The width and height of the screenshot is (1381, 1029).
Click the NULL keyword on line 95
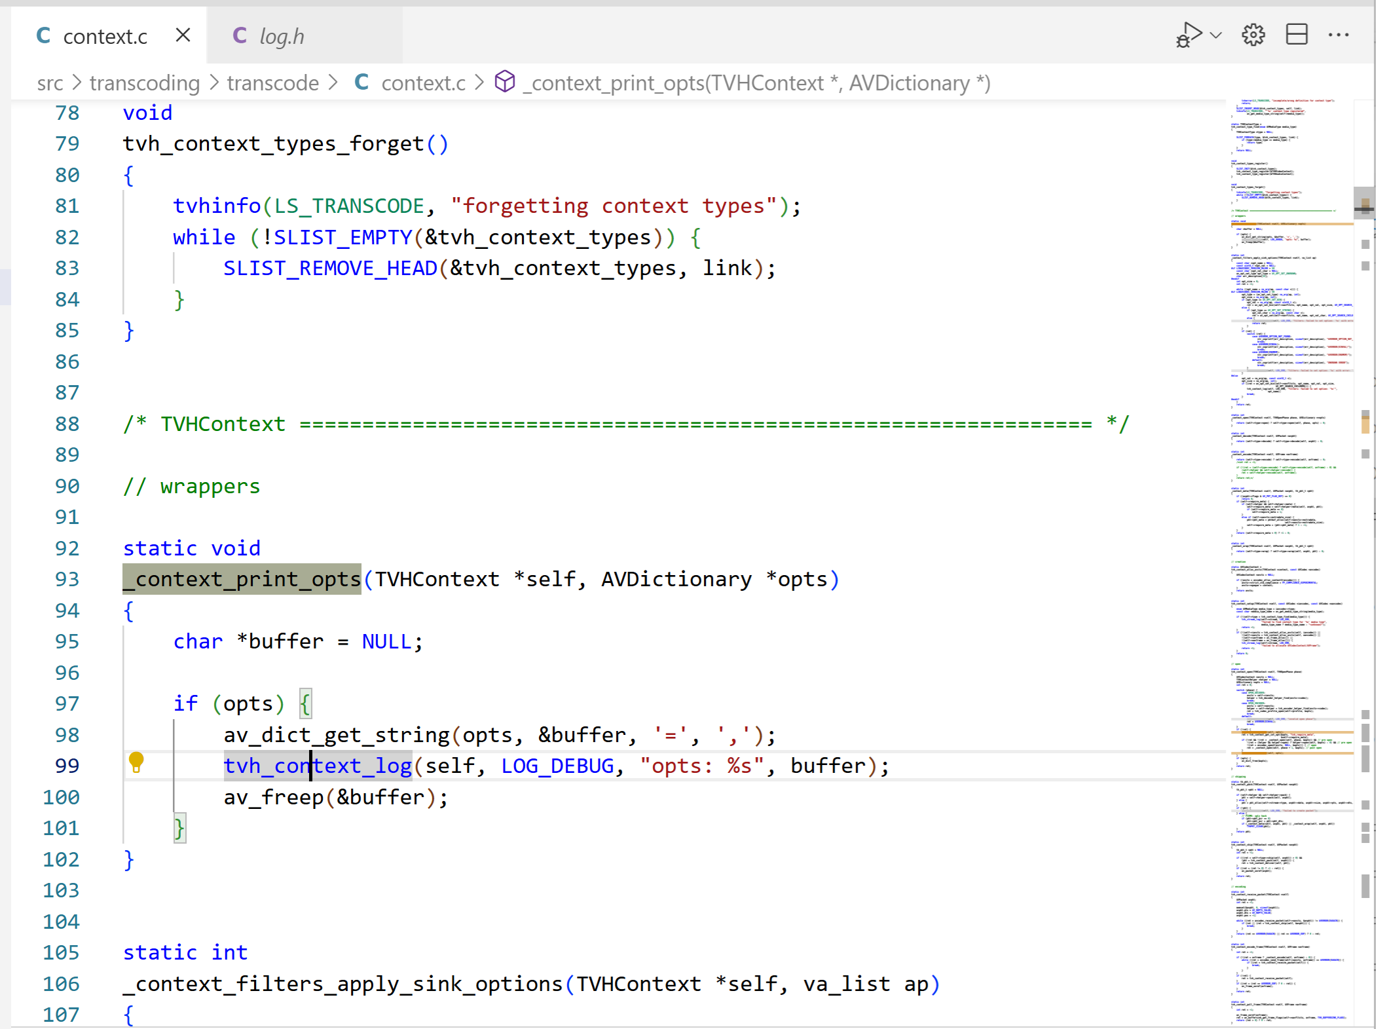point(386,641)
